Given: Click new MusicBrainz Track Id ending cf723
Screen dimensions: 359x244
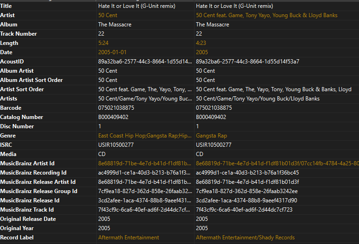Looking at the screenshot, I should point(244,210).
